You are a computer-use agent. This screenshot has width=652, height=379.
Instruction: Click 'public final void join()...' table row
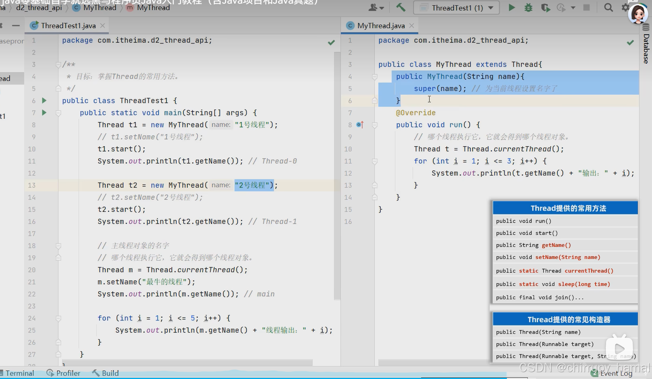click(565, 297)
